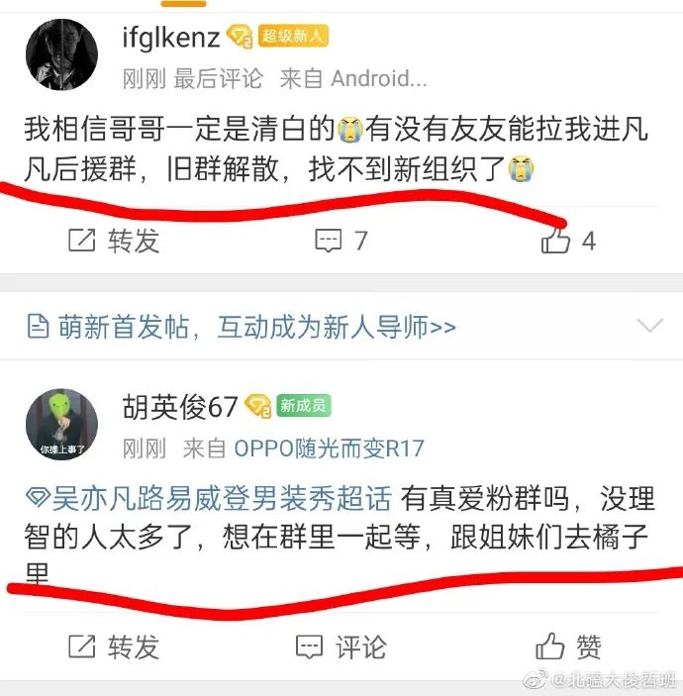Tap the 最后评论 label under ifglkenz

coord(218,79)
